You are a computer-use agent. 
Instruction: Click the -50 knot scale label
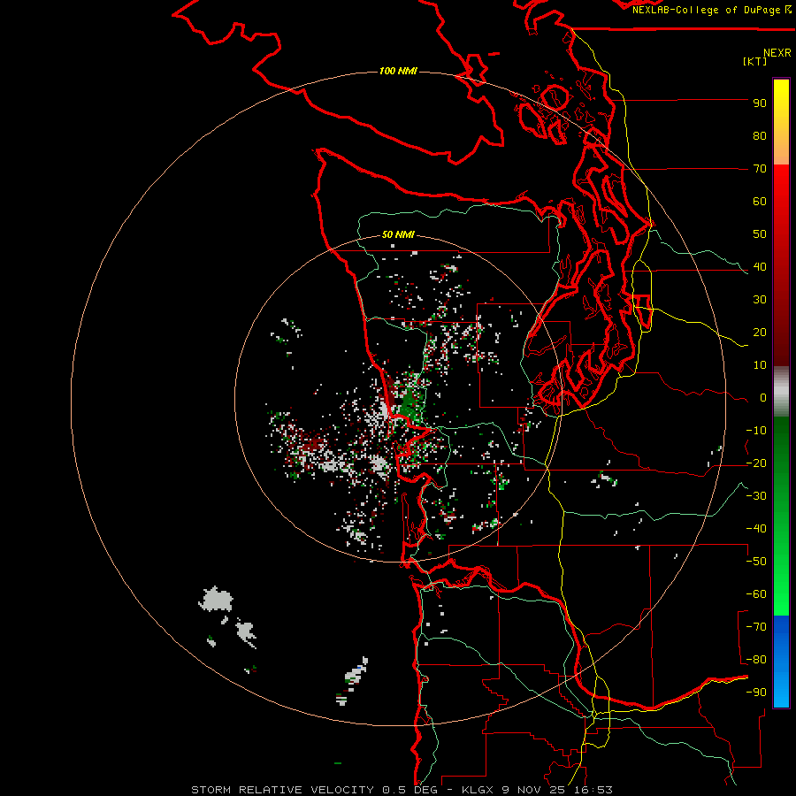click(x=756, y=562)
